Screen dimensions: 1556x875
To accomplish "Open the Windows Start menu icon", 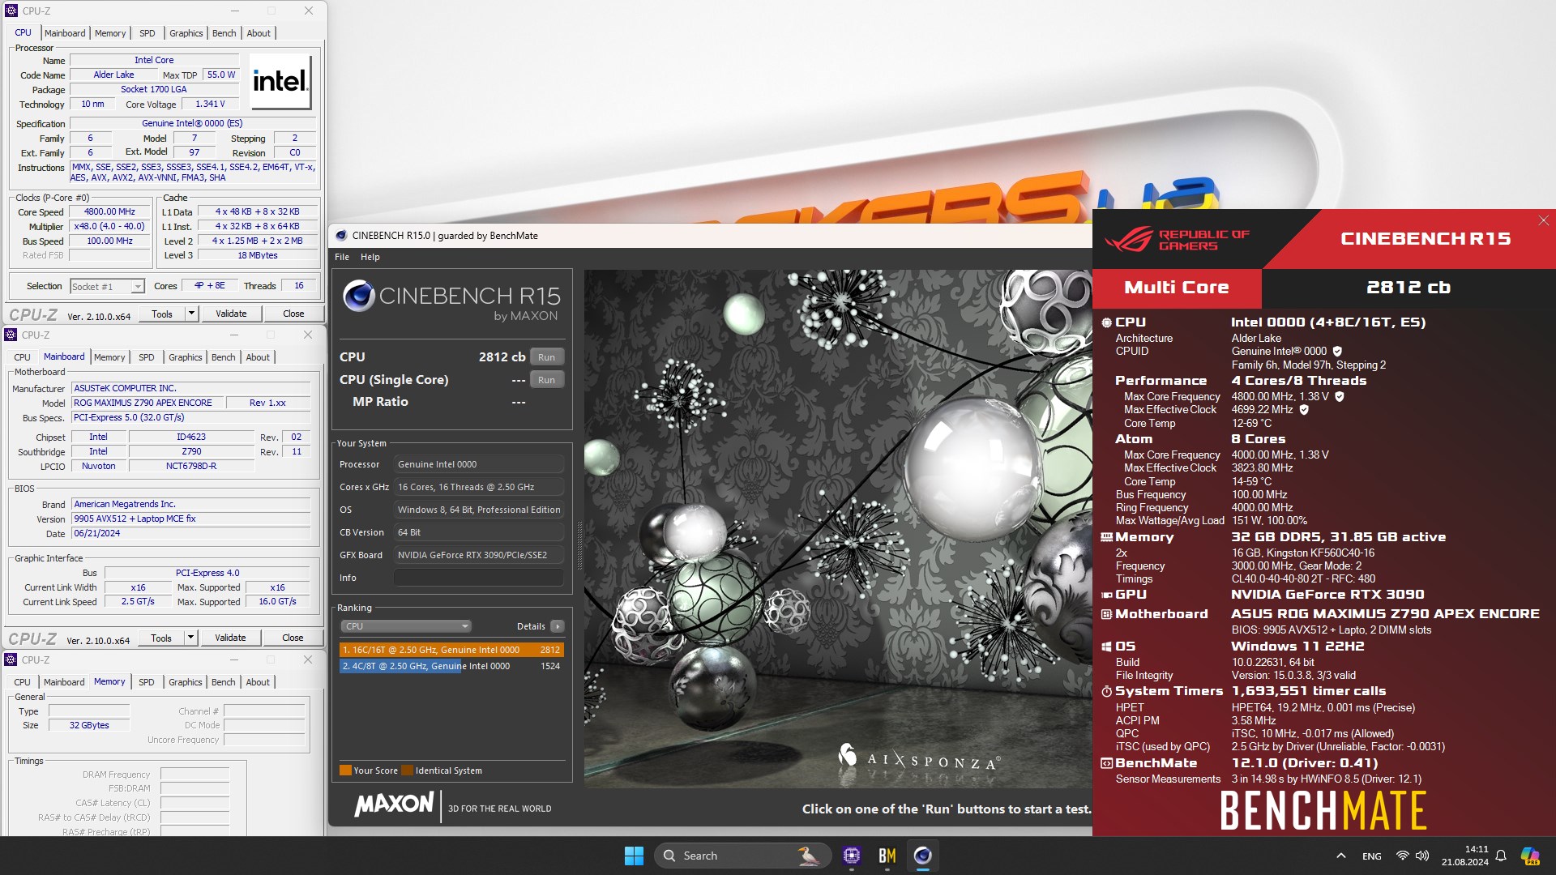I will pos(634,856).
